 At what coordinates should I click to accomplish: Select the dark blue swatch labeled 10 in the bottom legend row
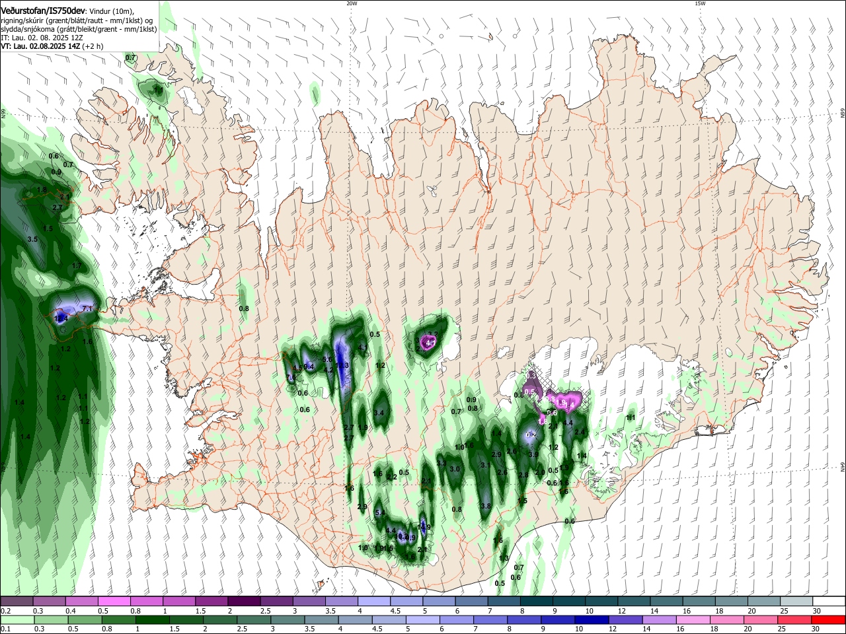coord(590,619)
